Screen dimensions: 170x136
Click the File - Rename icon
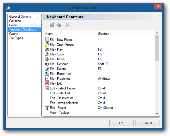click(x=47, y=64)
